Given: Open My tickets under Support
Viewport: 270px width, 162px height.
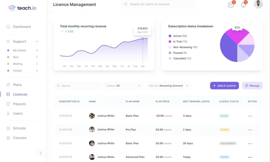Looking at the screenshot, I should point(19,50).
